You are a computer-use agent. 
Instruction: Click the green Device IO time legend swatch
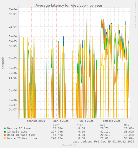click(5, 128)
